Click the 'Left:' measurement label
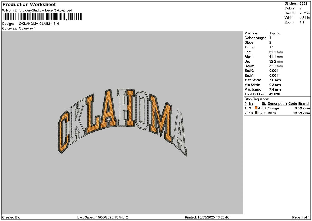The width and height of the screenshot is (312, 221). click(248, 52)
